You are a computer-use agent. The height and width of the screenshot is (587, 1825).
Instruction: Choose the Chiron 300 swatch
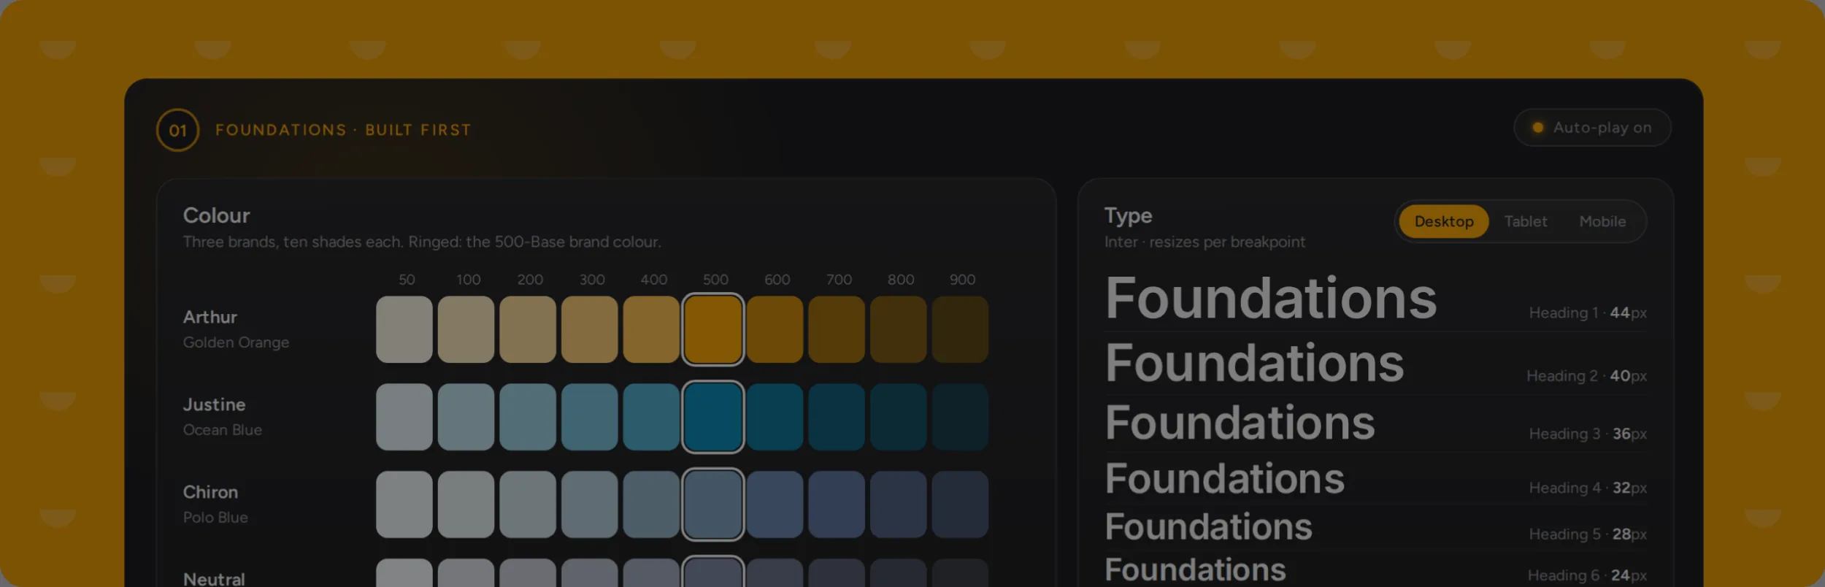point(590,504)
